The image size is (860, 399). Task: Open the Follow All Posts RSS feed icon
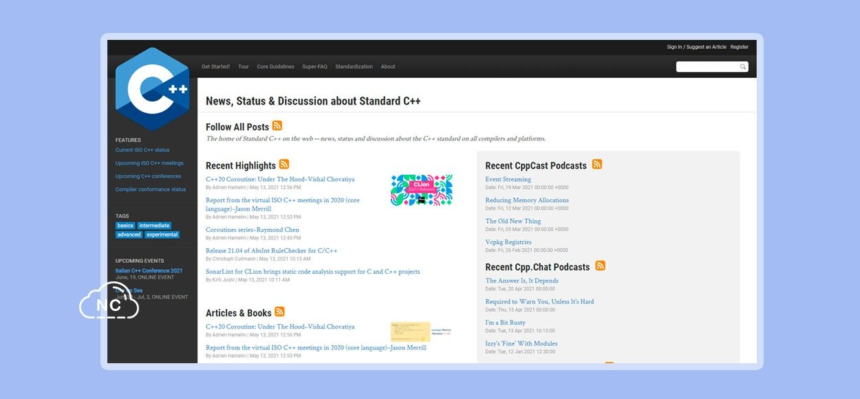(277, 125)
